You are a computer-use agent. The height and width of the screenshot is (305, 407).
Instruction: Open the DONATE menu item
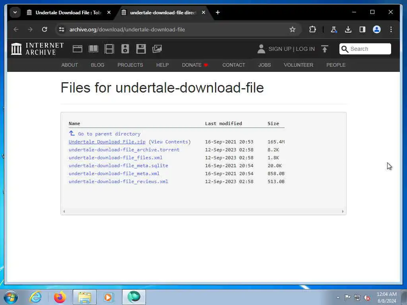click(195, 65)
